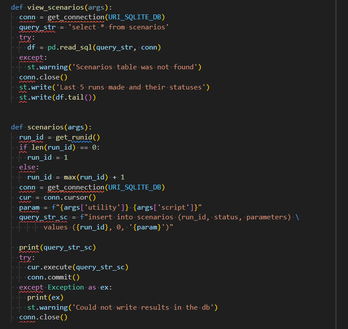Click 'URI_SQLITE_DB' inside scenarios function

pyautogui.click(x=134, y=187)
